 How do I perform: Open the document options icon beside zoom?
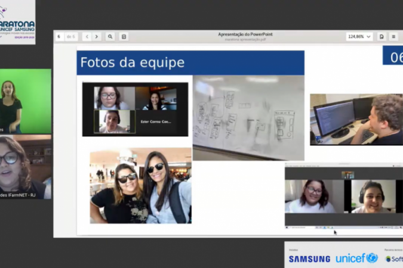pos(382,37)
